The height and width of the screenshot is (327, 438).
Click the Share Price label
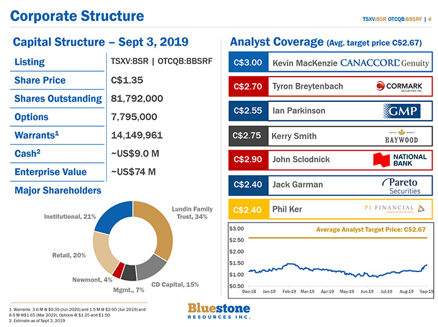pos(40,80)
